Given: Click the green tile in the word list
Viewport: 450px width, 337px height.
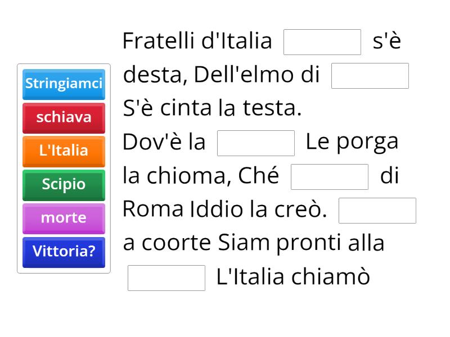Looking at the screenshot, I should (x=63, y=185).
